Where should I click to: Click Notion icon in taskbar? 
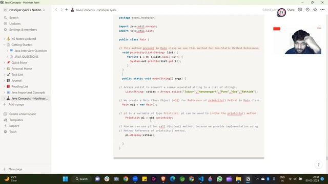click(248, 179)
